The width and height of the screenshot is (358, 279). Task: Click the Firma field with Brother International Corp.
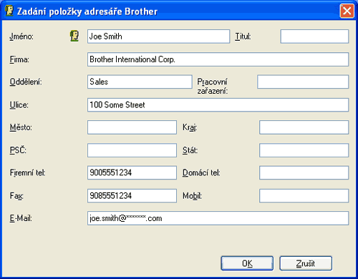tap(218, 59)
